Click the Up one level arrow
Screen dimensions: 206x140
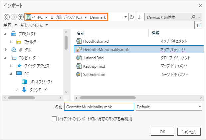[x=21, y=17]
